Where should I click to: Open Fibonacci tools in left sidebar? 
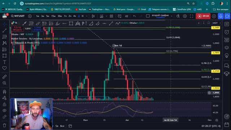(x=4, y=37)
